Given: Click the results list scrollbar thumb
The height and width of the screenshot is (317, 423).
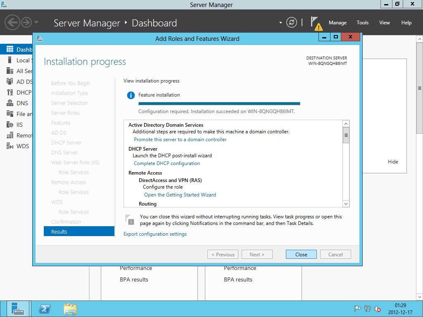Looking at the screenshot, I should [346, 135].
